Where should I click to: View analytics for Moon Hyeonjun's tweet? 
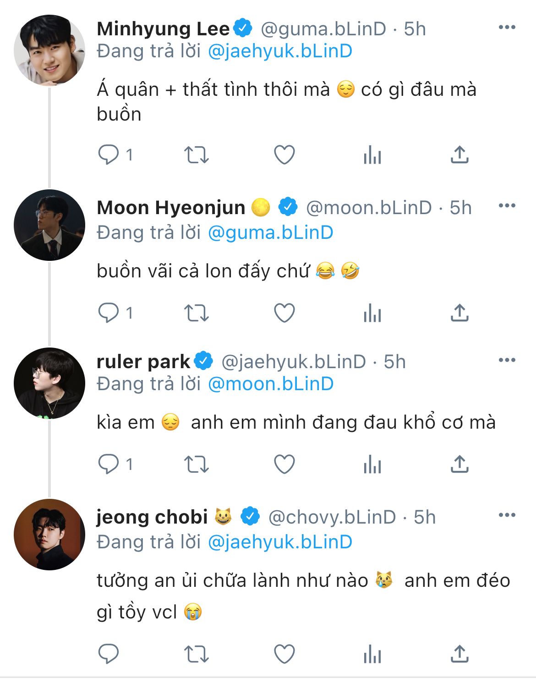(x=372, y=314)
